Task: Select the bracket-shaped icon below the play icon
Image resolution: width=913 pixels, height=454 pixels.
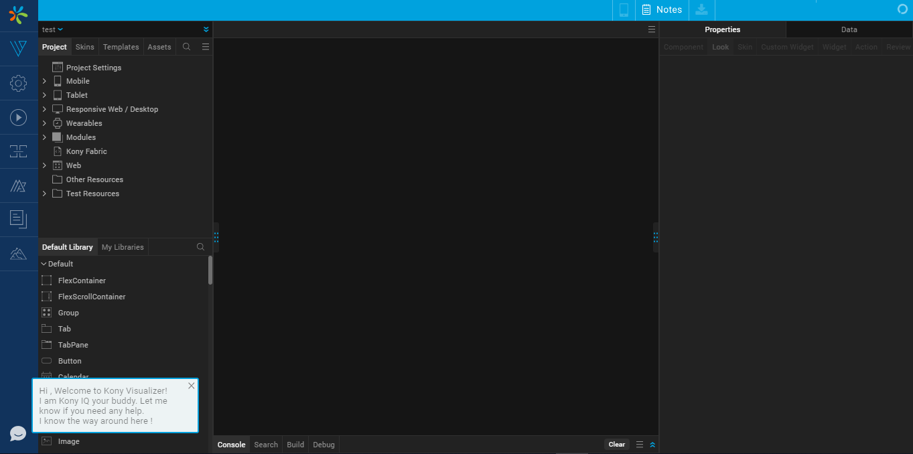Action: click(19, 151)
